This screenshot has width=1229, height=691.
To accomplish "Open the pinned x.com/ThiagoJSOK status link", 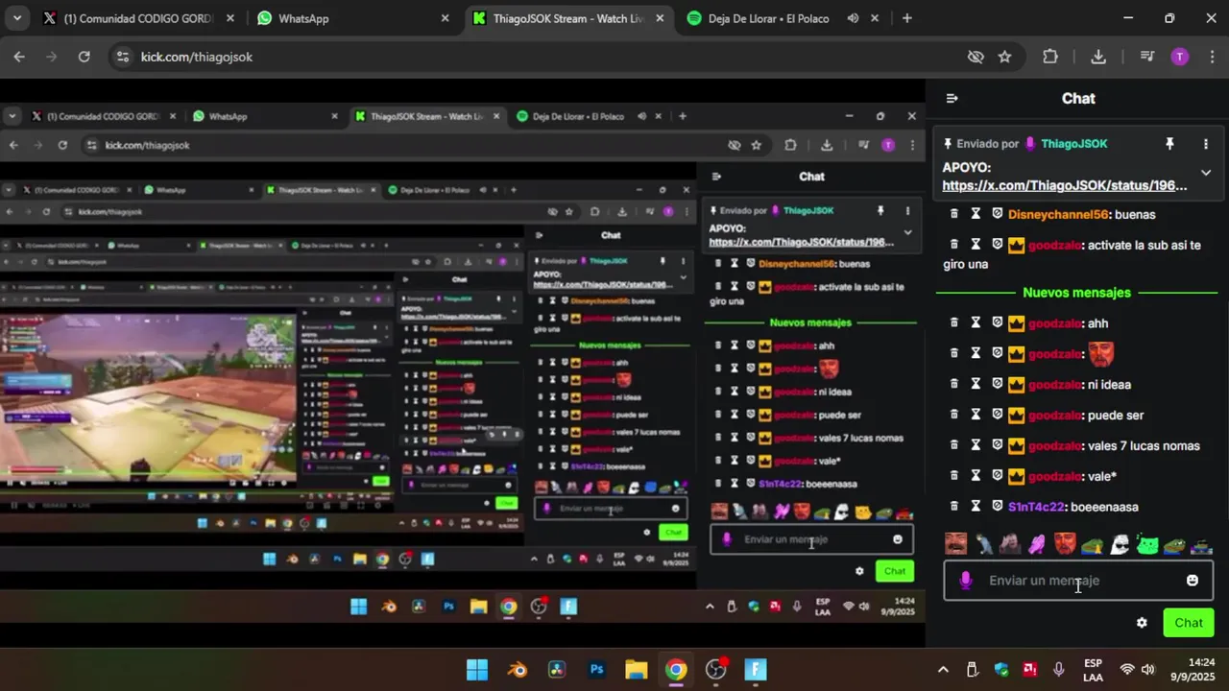I will 1065,185.
